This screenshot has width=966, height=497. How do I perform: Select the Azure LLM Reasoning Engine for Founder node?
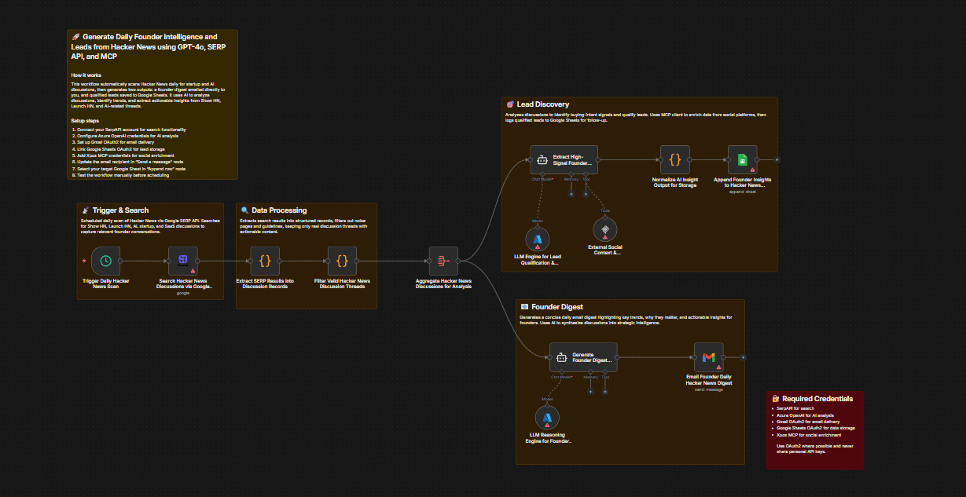coord(547,418)
